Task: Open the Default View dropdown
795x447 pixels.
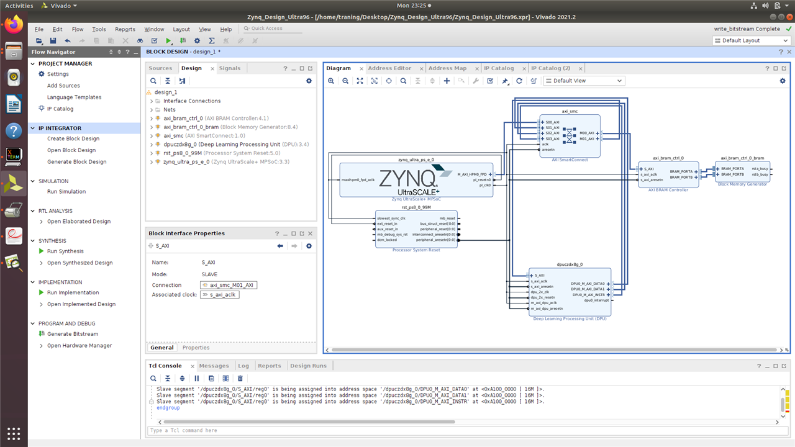Action: point(584,81)
